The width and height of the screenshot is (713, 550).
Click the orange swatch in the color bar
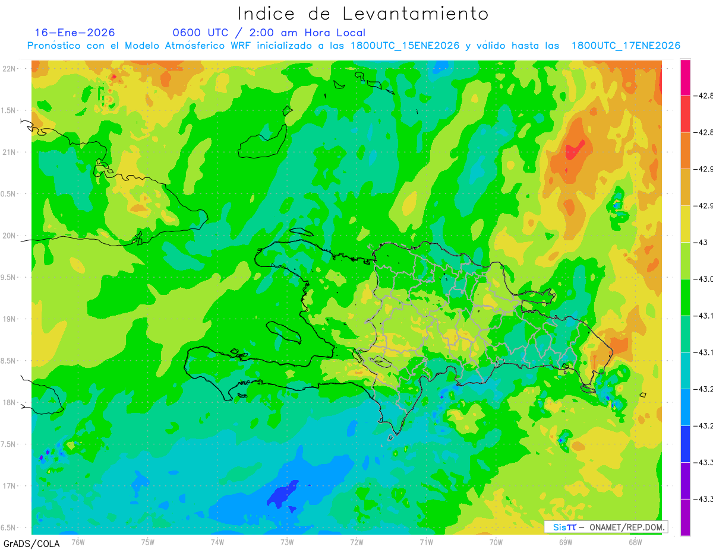[685, 151]
